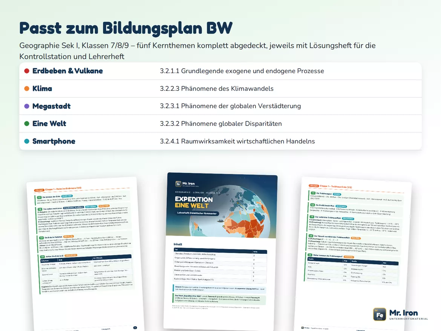Click the subtitle starting 'Geographie Sek I'
Screen dimensions: 441x331
(198, 51)
